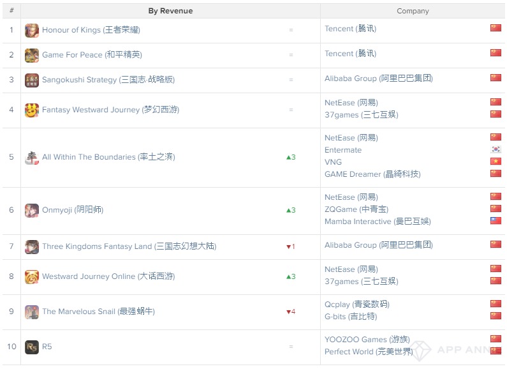
Task: Open All Within The Boundaries game link
Action: click(108, 157)
